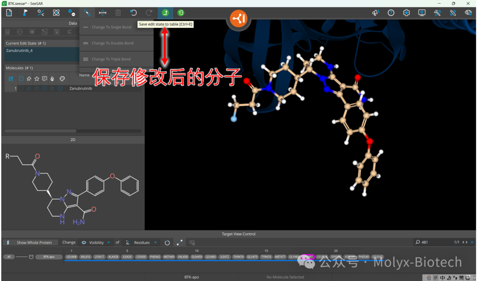Screen dimensions: 477x281
Task: Click the comment column header icon
Action: tap(45, 79)
